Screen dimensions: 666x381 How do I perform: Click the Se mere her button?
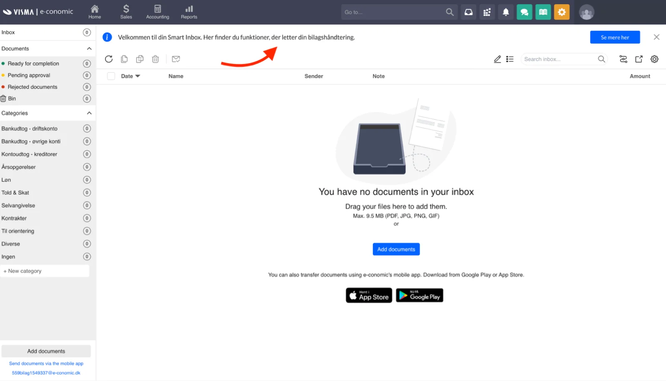click(x=615, y=37)
